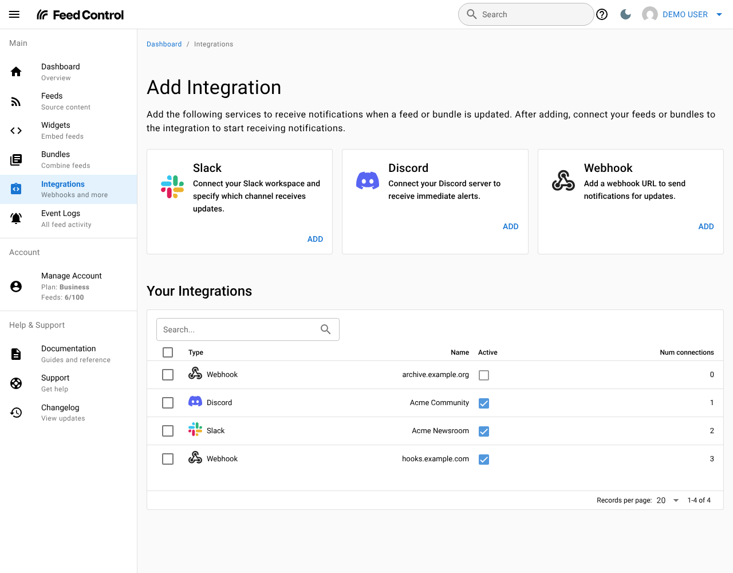
Task: Tick the select-all checkbox in table header
Action: tap(168, 352)
